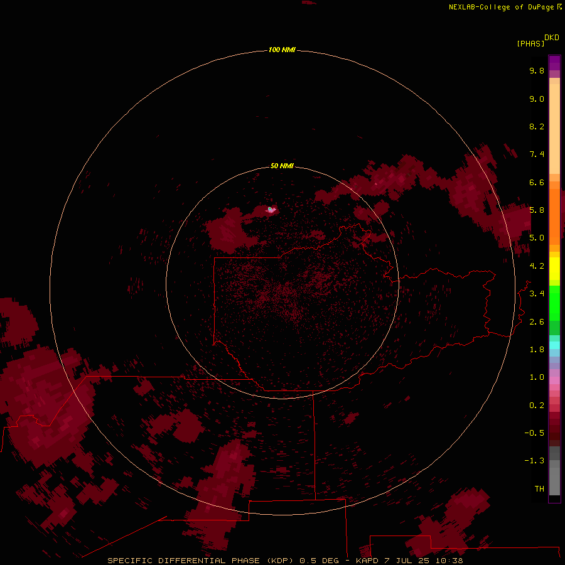Viewport: 565px width, 565px height.
Task: Pick the cyan segment of the color scale
Action: pyautogui.click(x=554, y=345)
